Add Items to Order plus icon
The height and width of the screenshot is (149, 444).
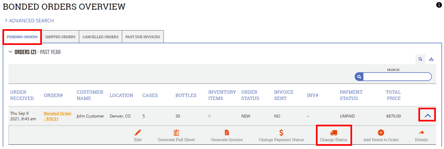pyautogui.click(x=381, y=133)
